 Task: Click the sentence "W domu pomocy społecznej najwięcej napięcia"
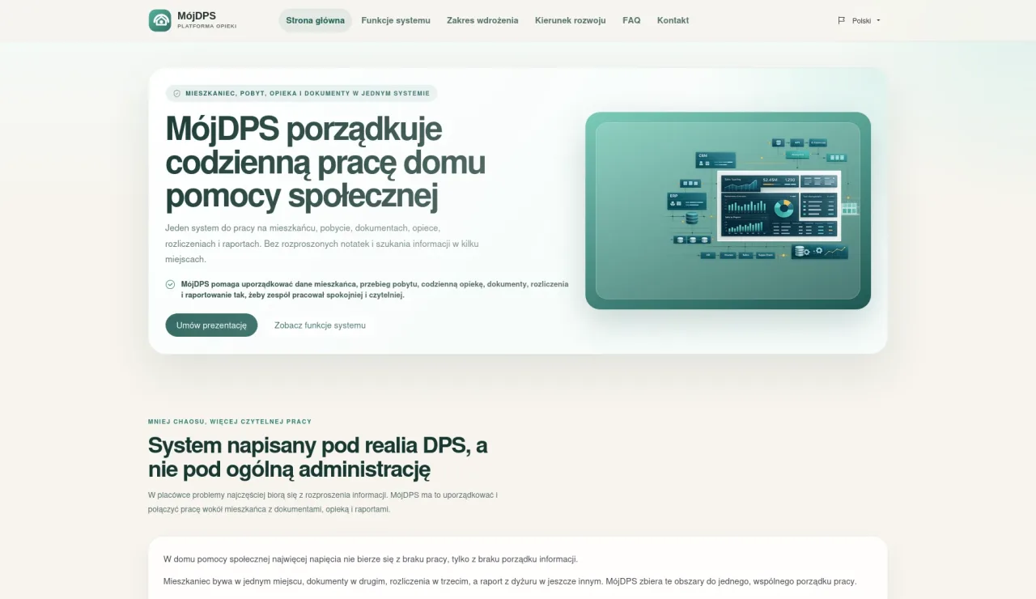pos(371,559)
